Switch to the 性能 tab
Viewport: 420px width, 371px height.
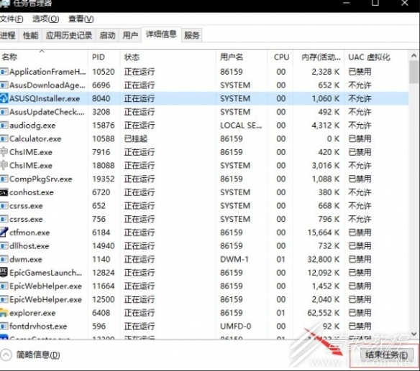pos(30,35)
